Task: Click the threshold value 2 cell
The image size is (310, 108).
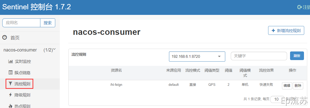Action: click(229, 85)
